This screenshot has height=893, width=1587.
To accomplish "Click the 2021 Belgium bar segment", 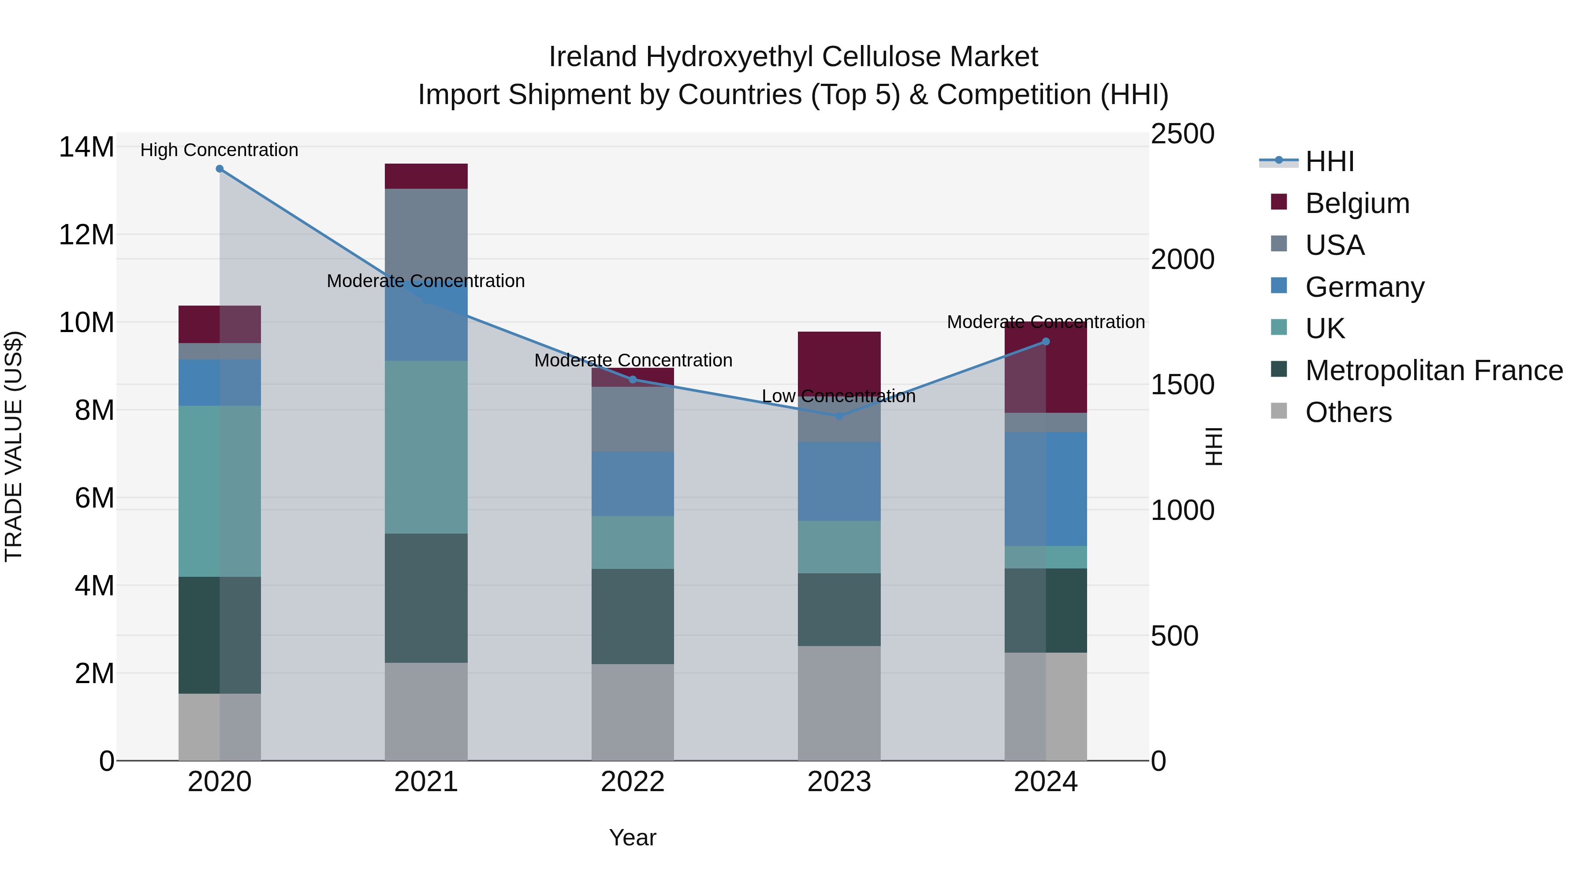I will coord(426,176).
